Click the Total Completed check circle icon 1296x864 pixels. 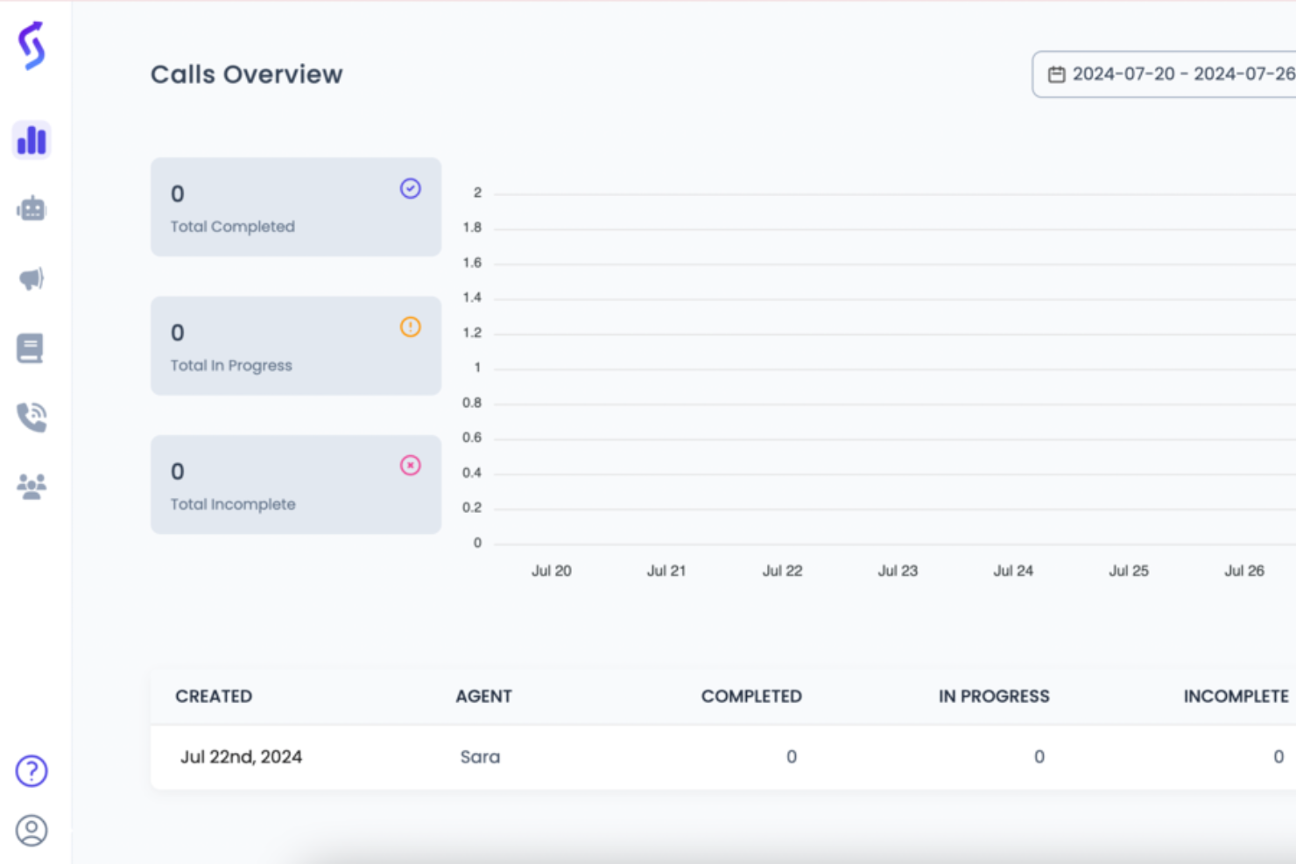click(409, 188)
